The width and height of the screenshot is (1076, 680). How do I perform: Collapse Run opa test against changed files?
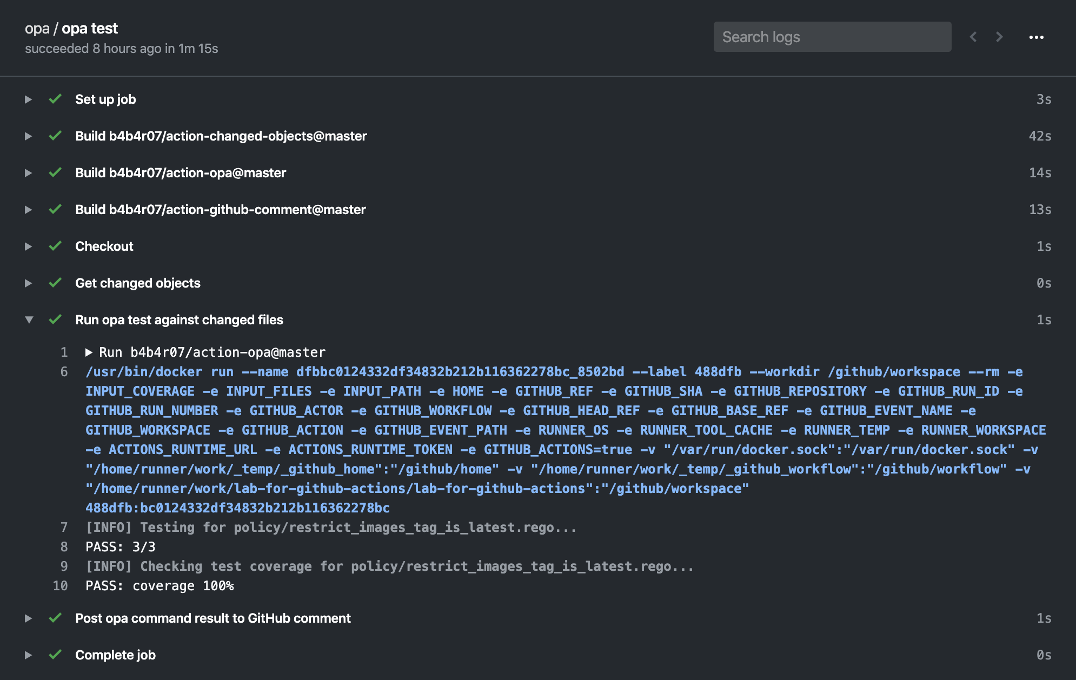pyautogui.click(x=29, y=319)
